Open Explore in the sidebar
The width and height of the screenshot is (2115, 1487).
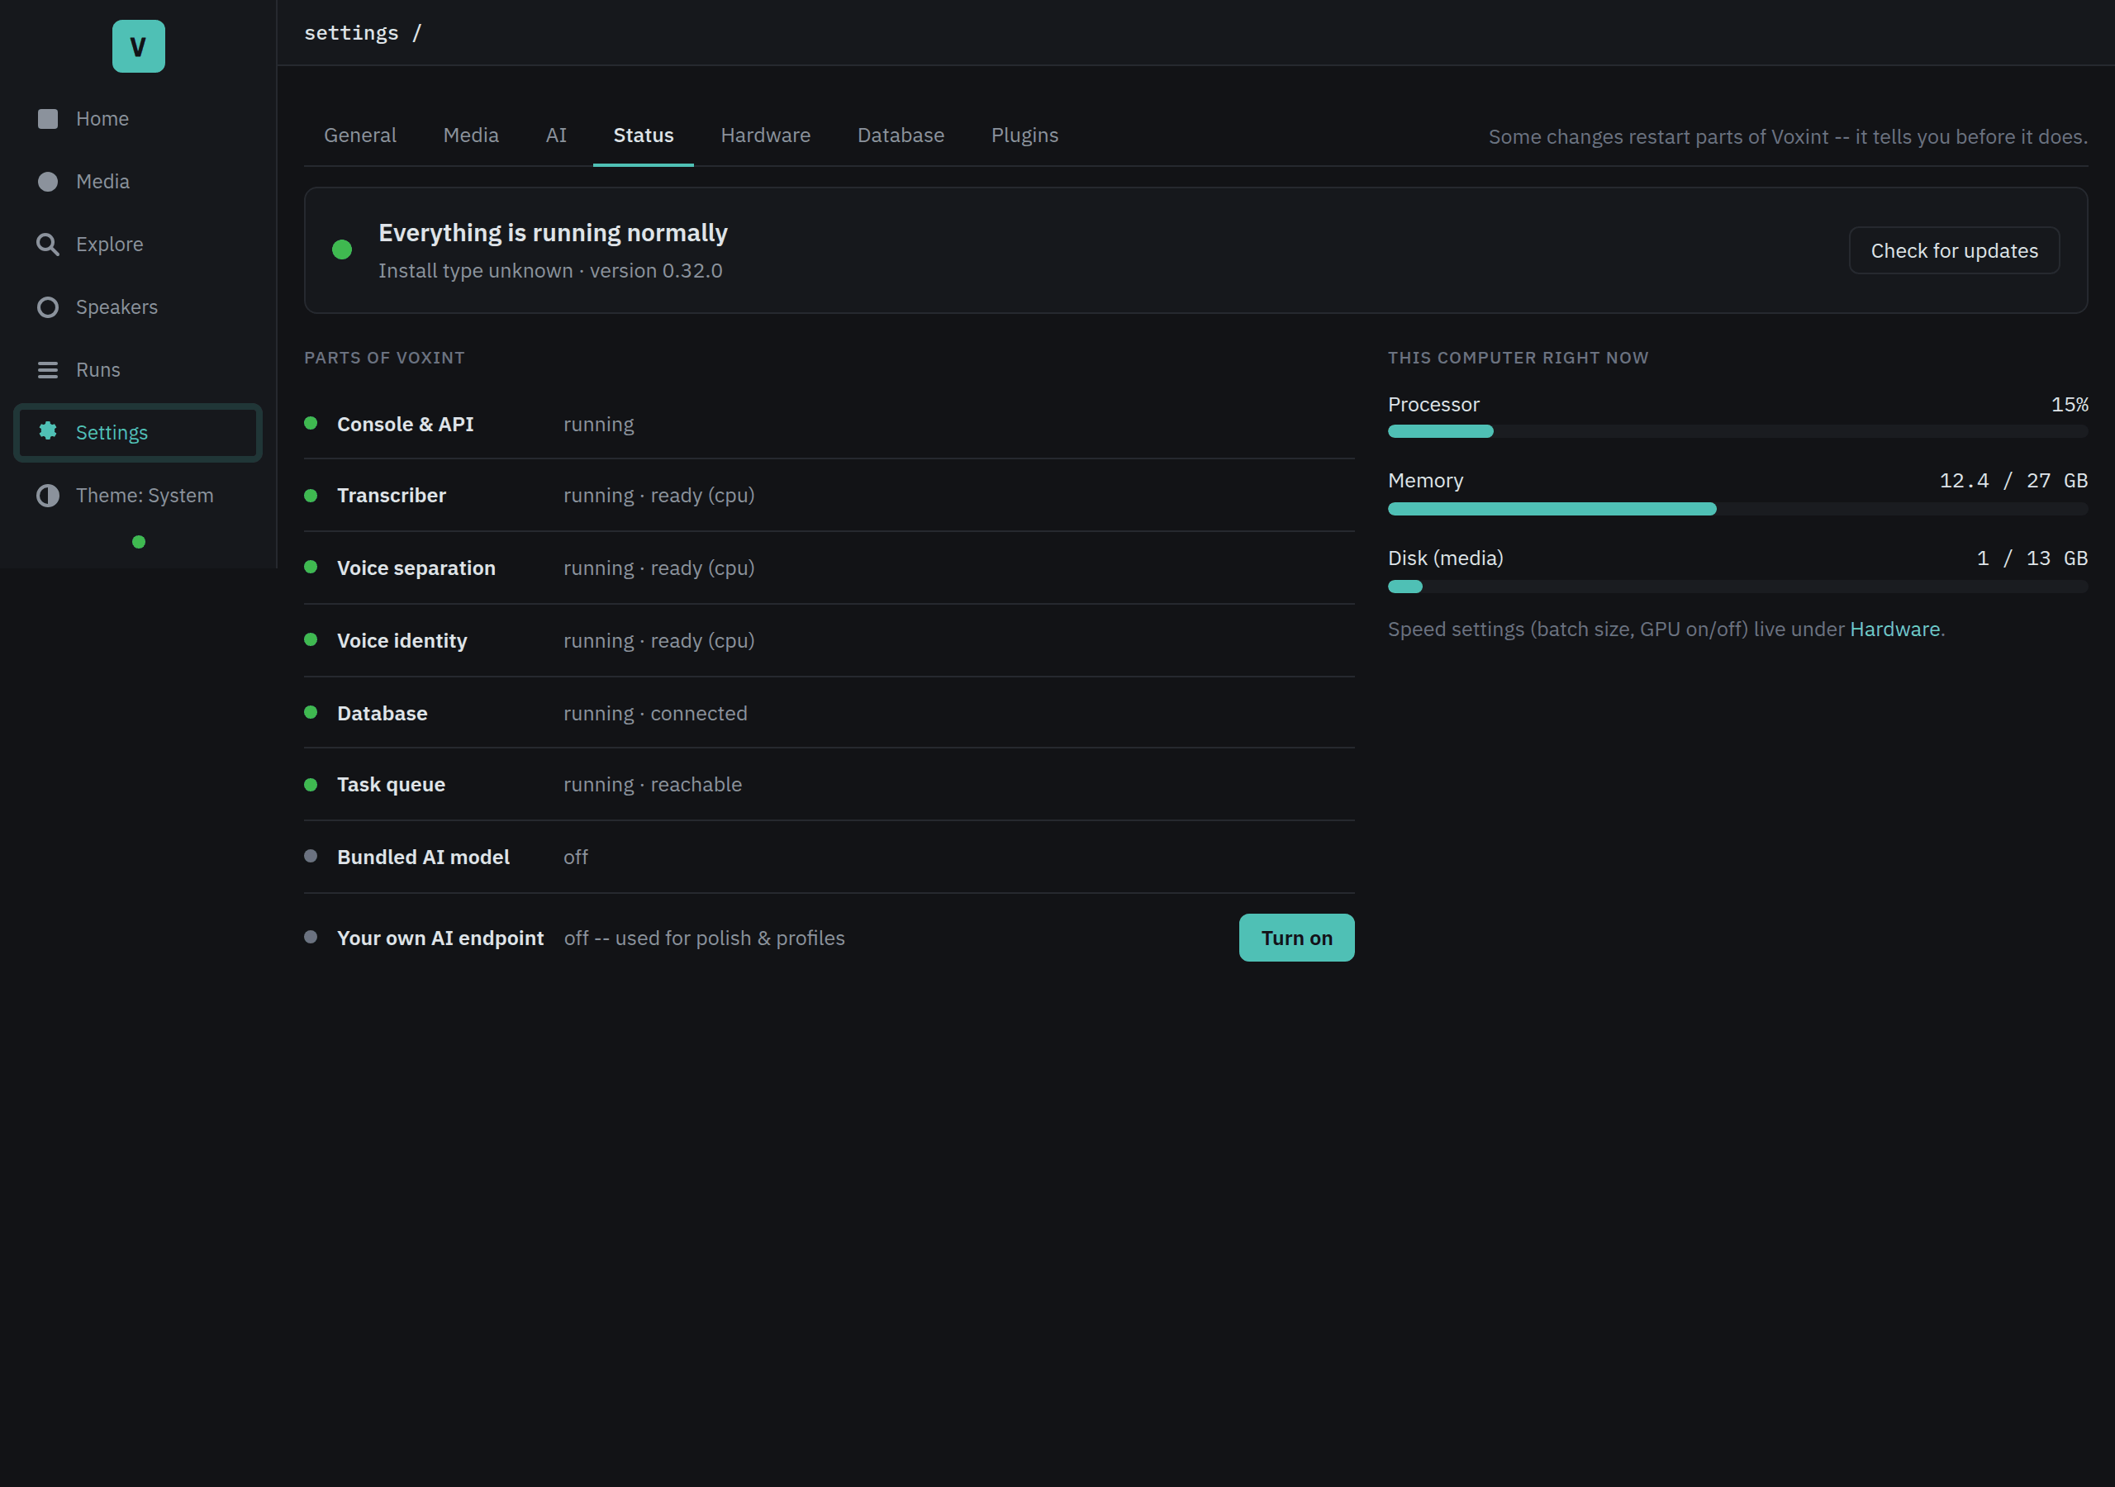(138, 245)
